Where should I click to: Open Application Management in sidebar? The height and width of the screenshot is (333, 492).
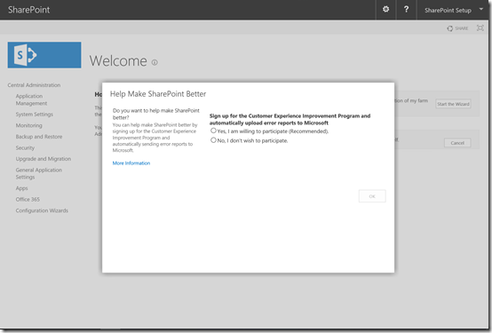(31, 99)
